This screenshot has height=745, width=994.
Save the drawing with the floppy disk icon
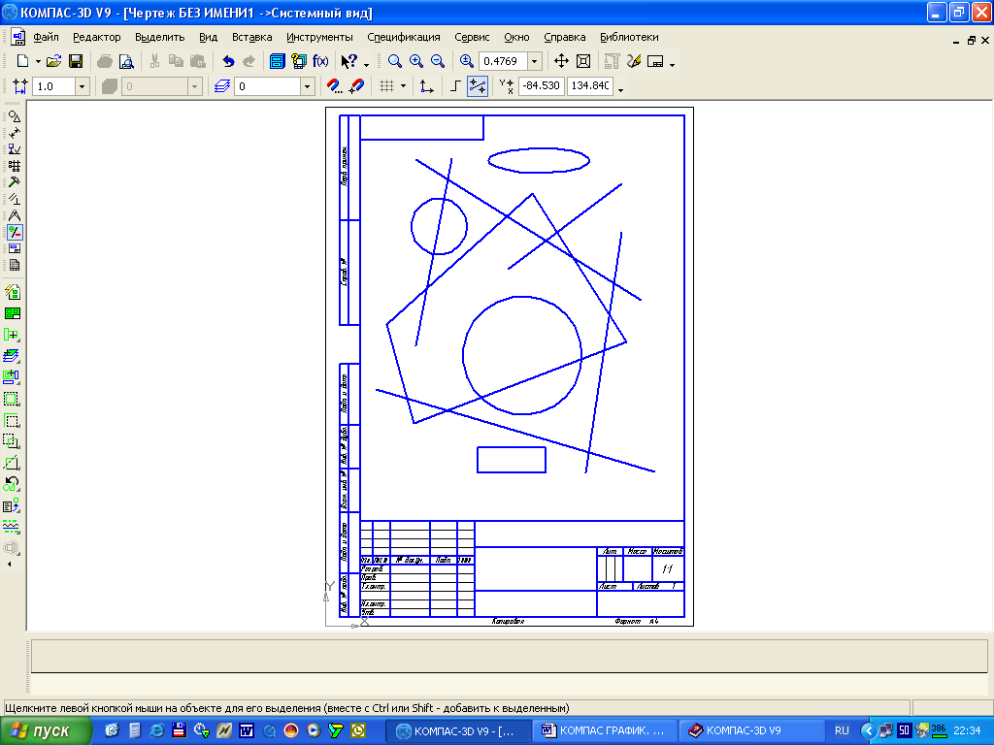[x=76, y=61]
